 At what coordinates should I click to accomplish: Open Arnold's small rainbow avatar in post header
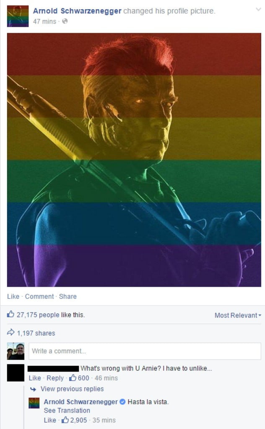pos(18,16)
